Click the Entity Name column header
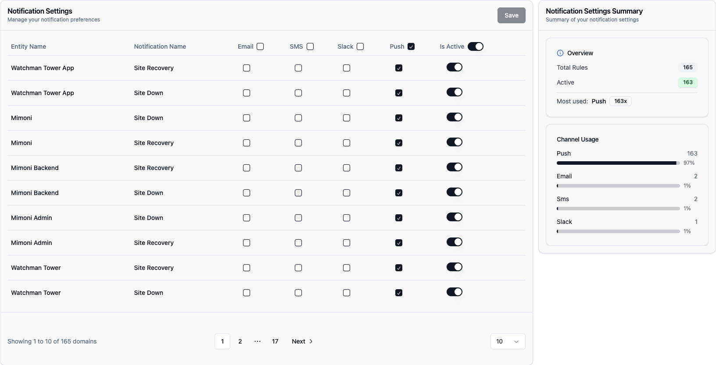The image size is (716, 365). click(x=29, y=46)
